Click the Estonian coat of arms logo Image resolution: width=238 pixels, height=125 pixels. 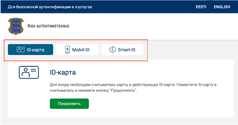[16, 26]
